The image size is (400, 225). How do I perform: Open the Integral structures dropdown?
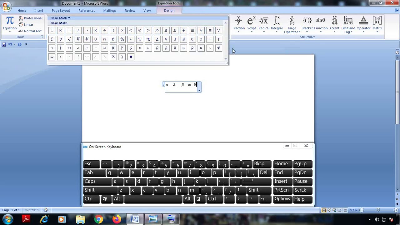click(x=277, y=24)
